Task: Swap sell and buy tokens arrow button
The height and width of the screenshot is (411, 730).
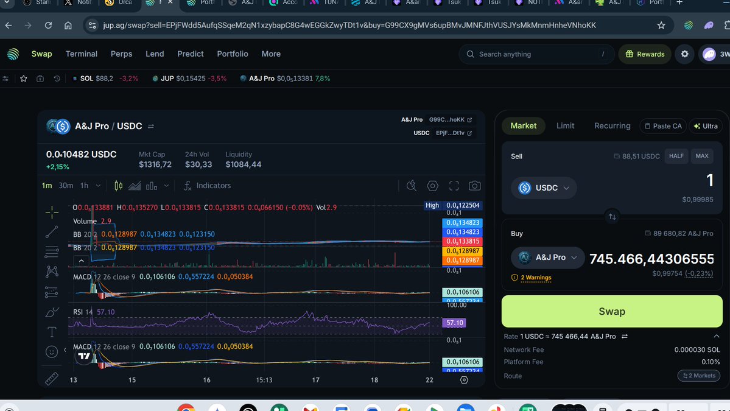Action: pos(612,216)
